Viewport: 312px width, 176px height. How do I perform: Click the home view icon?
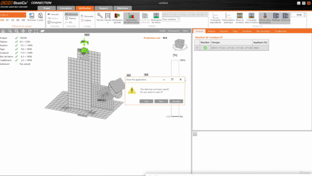tap(3, 31)
